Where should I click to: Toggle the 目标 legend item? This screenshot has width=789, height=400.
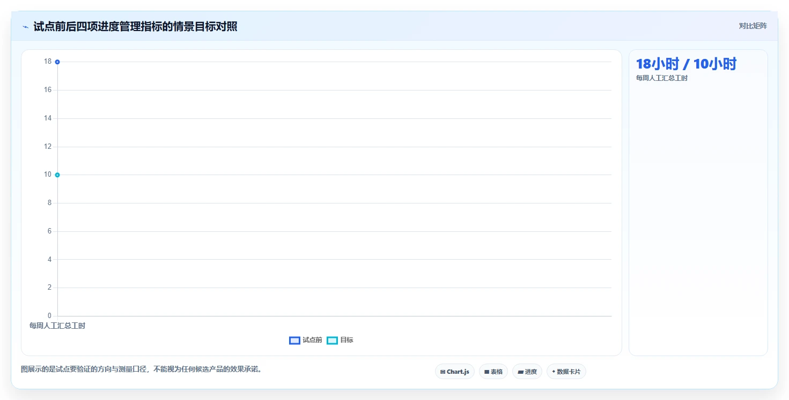coord(340,340)
